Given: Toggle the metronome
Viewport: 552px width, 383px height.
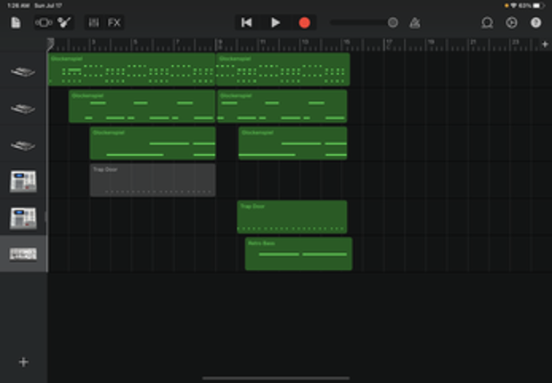Looking at the screenshot, I should [415, 23].
